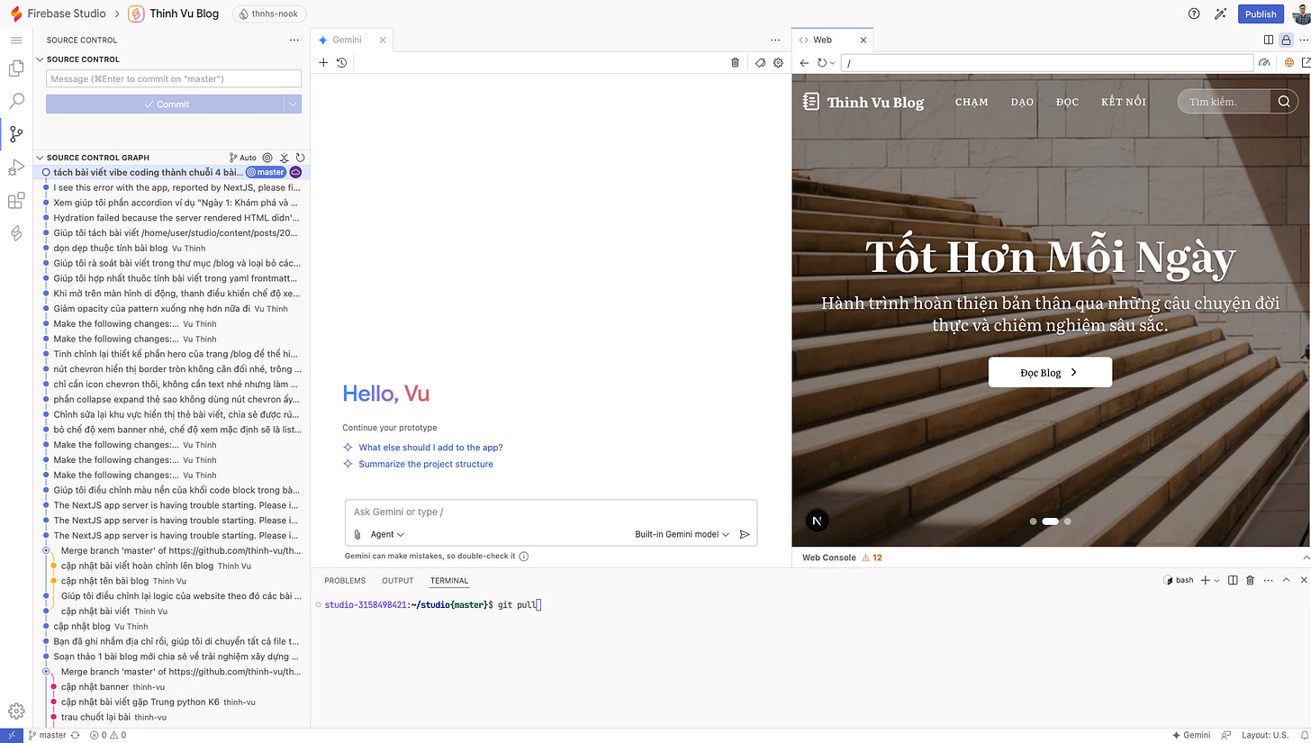Open the Explorer files icon in activity bar
1311x743 pixels.
click(x=16, y=69)
